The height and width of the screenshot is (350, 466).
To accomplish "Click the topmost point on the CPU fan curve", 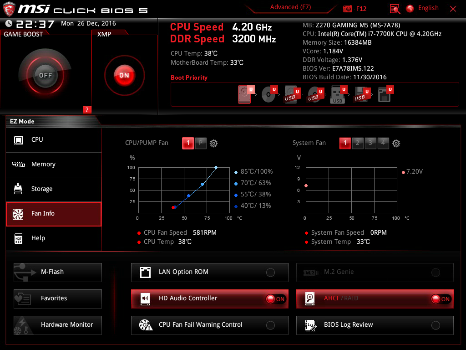I will [x=216, y=168].
